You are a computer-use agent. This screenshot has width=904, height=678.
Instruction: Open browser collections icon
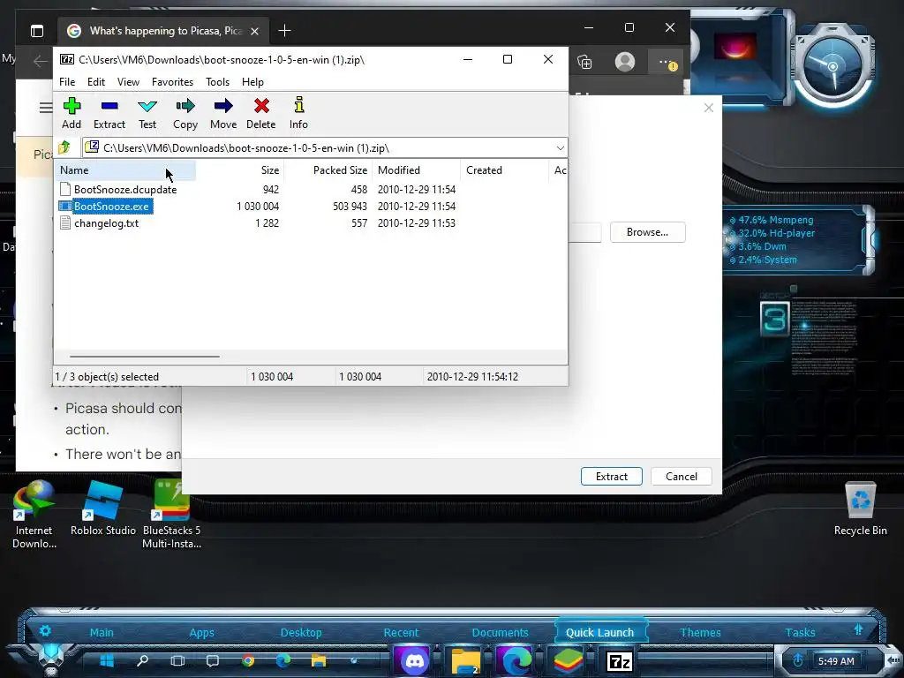coord(584,62)
